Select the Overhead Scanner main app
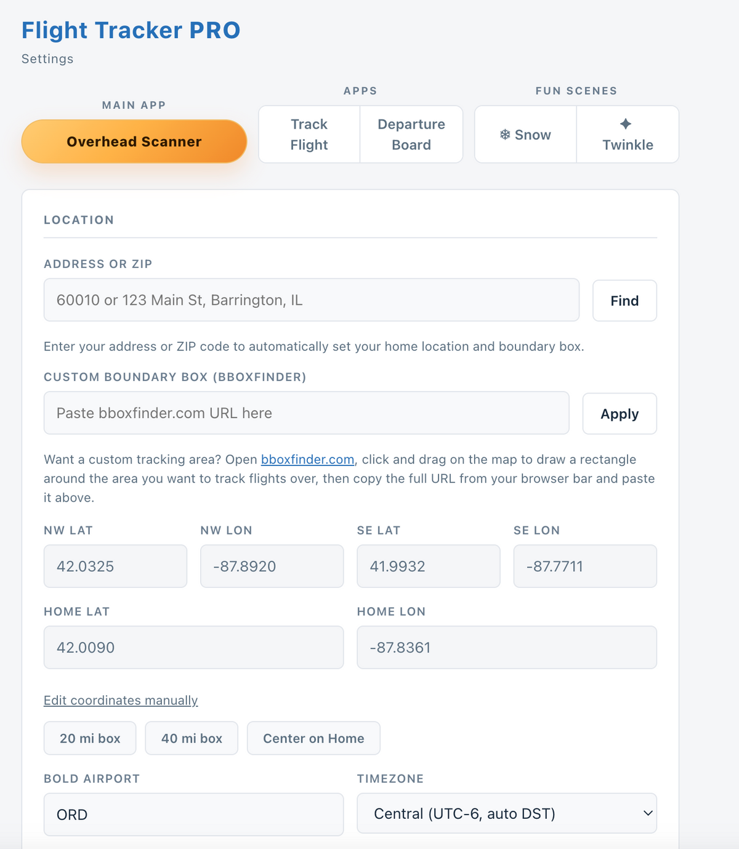 click(x=134, y=142)
